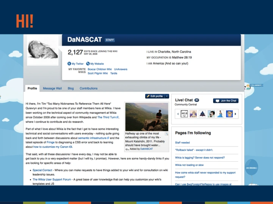The height and width of the screenshot is (204, 273).
Task: Open the NO,B chat user avatar
Action: coord(184,114)
